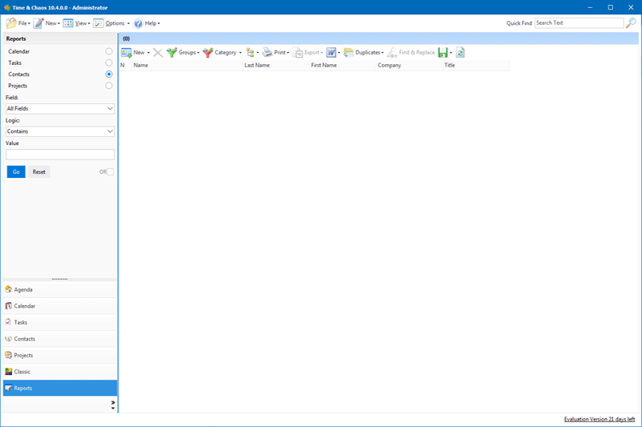Open the Logic dropdown showing Contains

pos(59,131)
